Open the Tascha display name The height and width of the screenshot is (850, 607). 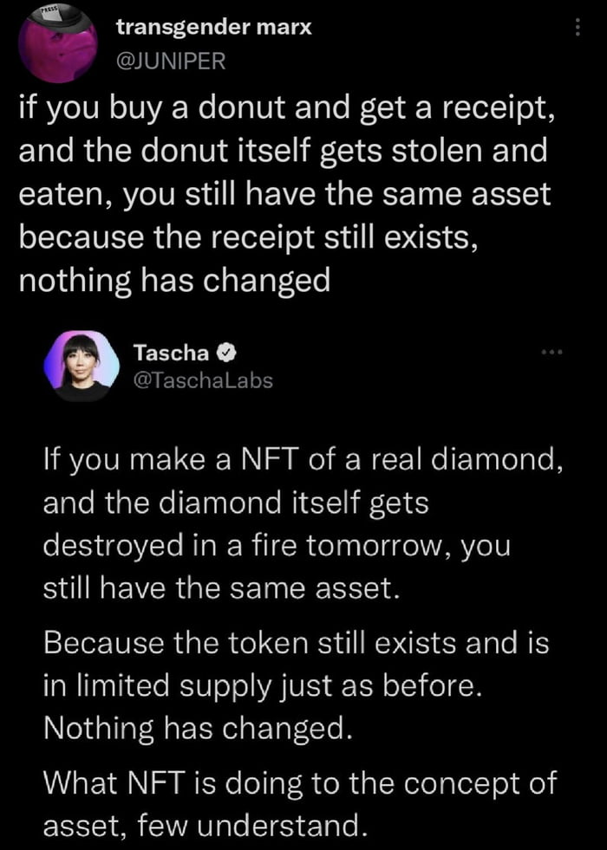click(171, 350)
